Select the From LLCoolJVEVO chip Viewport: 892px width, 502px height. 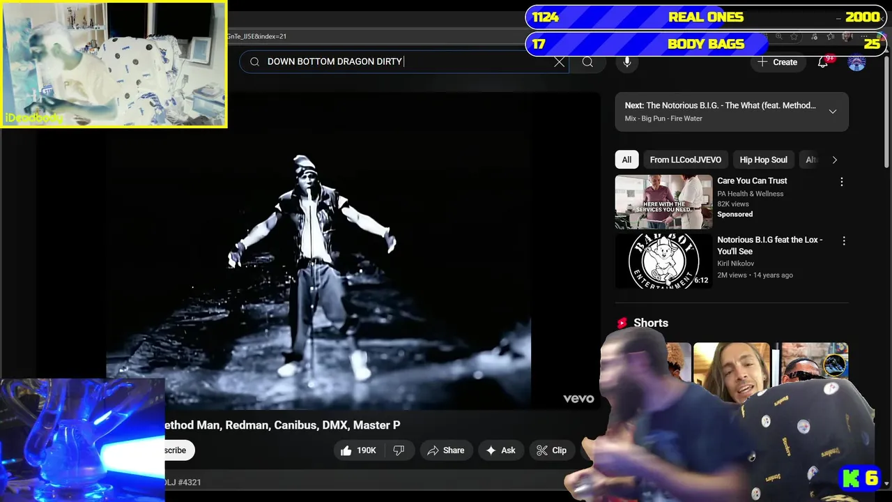685,160
